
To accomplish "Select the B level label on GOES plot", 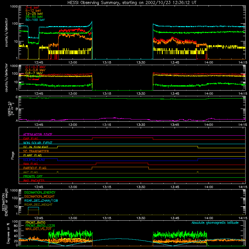I will tap(17, 109).
